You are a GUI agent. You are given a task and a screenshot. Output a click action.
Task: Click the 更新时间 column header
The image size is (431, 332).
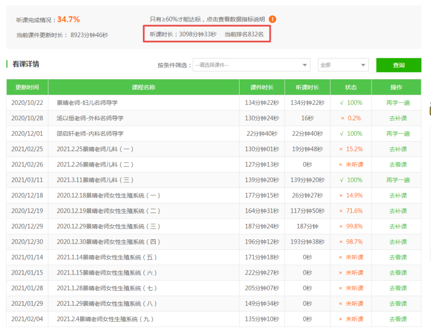coord(27,87)
